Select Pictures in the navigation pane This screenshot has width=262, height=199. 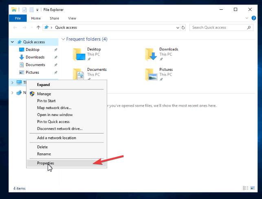pos(32,72)
